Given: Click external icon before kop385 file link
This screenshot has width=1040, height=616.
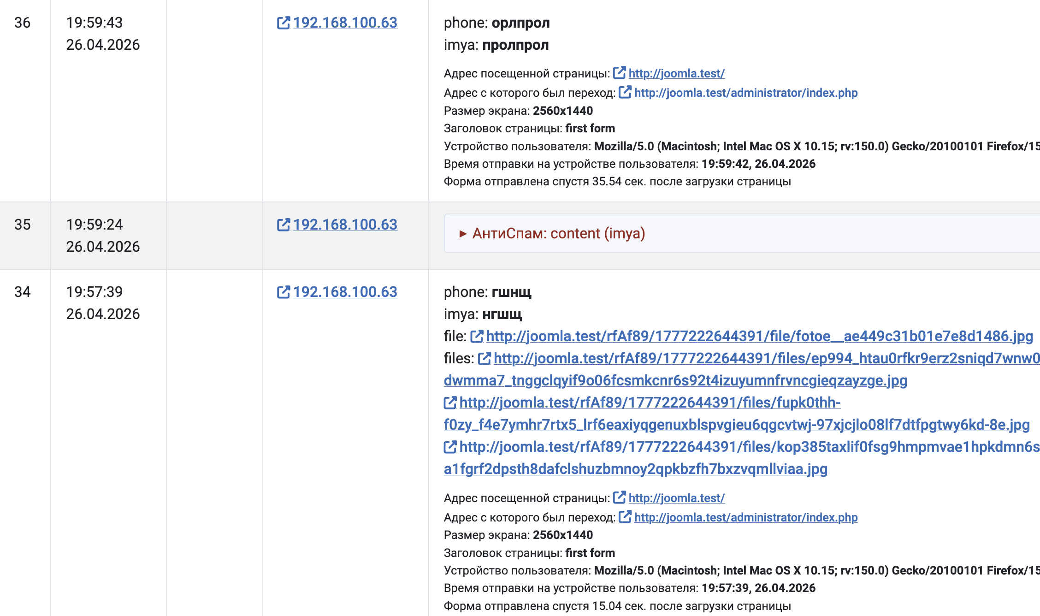Looking at the screenshot, I should point(450,447).
